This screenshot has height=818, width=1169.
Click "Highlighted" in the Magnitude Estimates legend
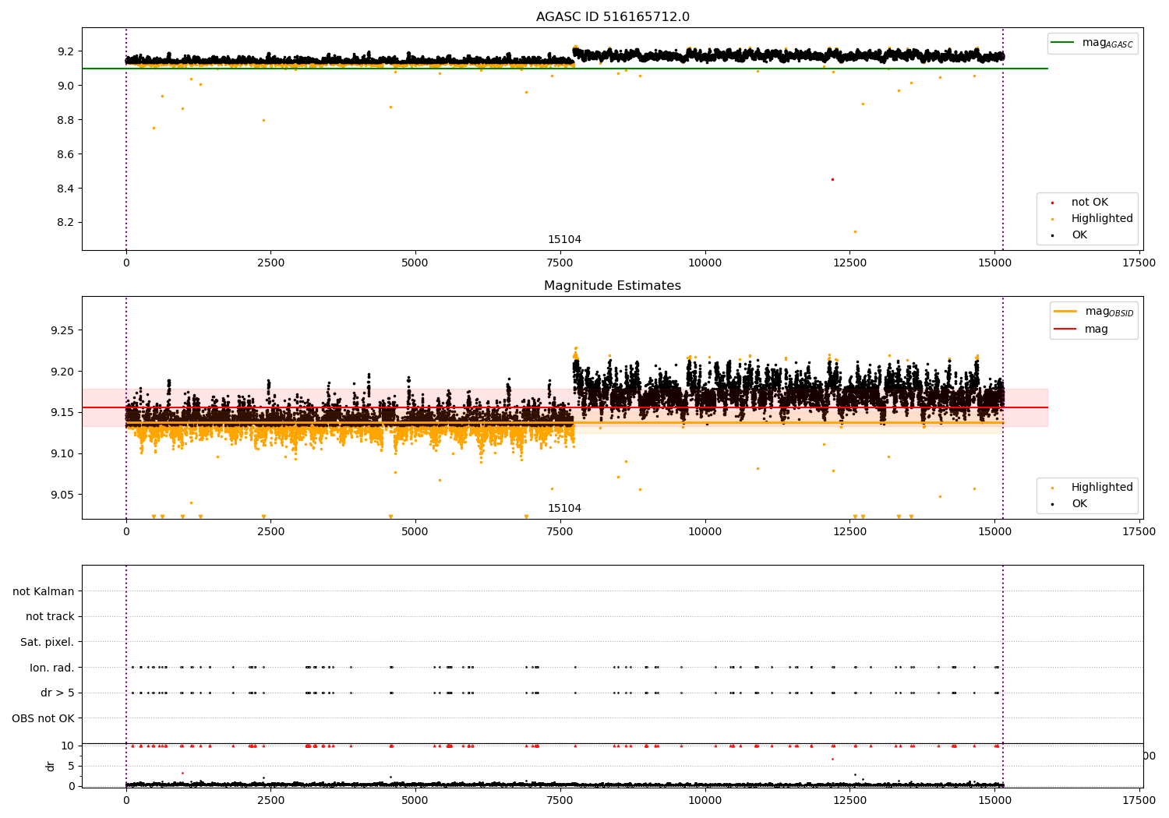click(1091, 488)
